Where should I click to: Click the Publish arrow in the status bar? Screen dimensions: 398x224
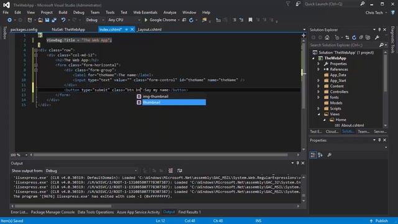(371, 221)
